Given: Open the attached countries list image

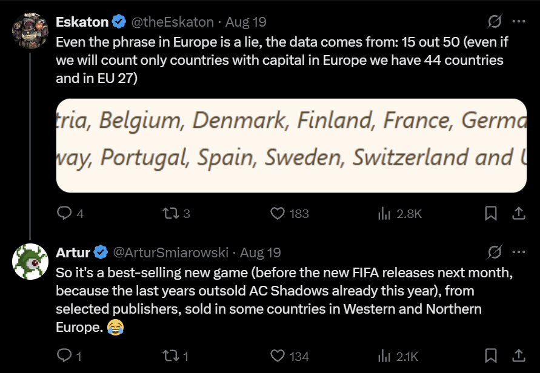Looking at the screenshot, I should (291, 145).
